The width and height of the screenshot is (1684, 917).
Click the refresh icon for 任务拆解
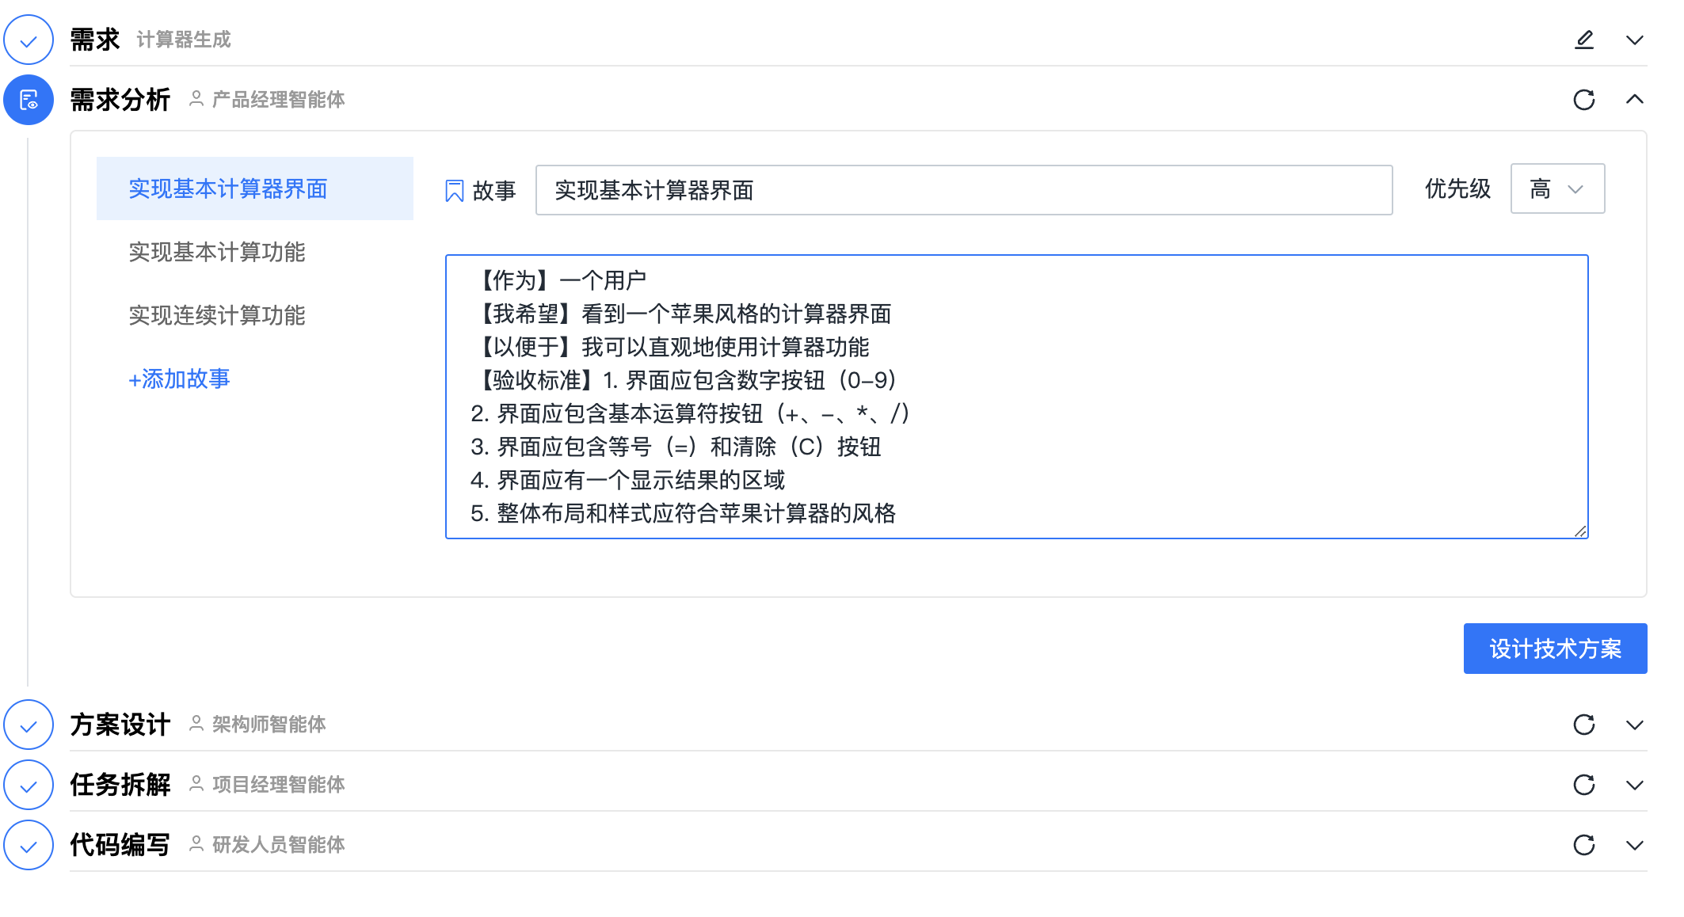(x=1583, y=785)
